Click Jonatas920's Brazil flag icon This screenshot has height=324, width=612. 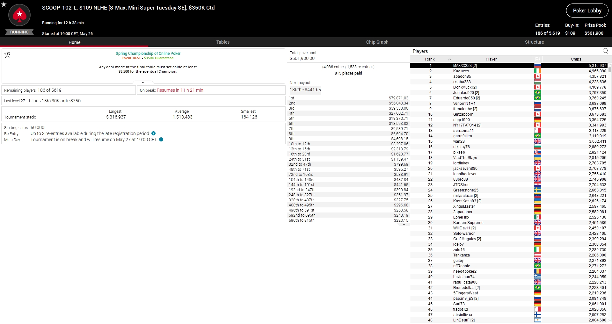coord(537,93)
